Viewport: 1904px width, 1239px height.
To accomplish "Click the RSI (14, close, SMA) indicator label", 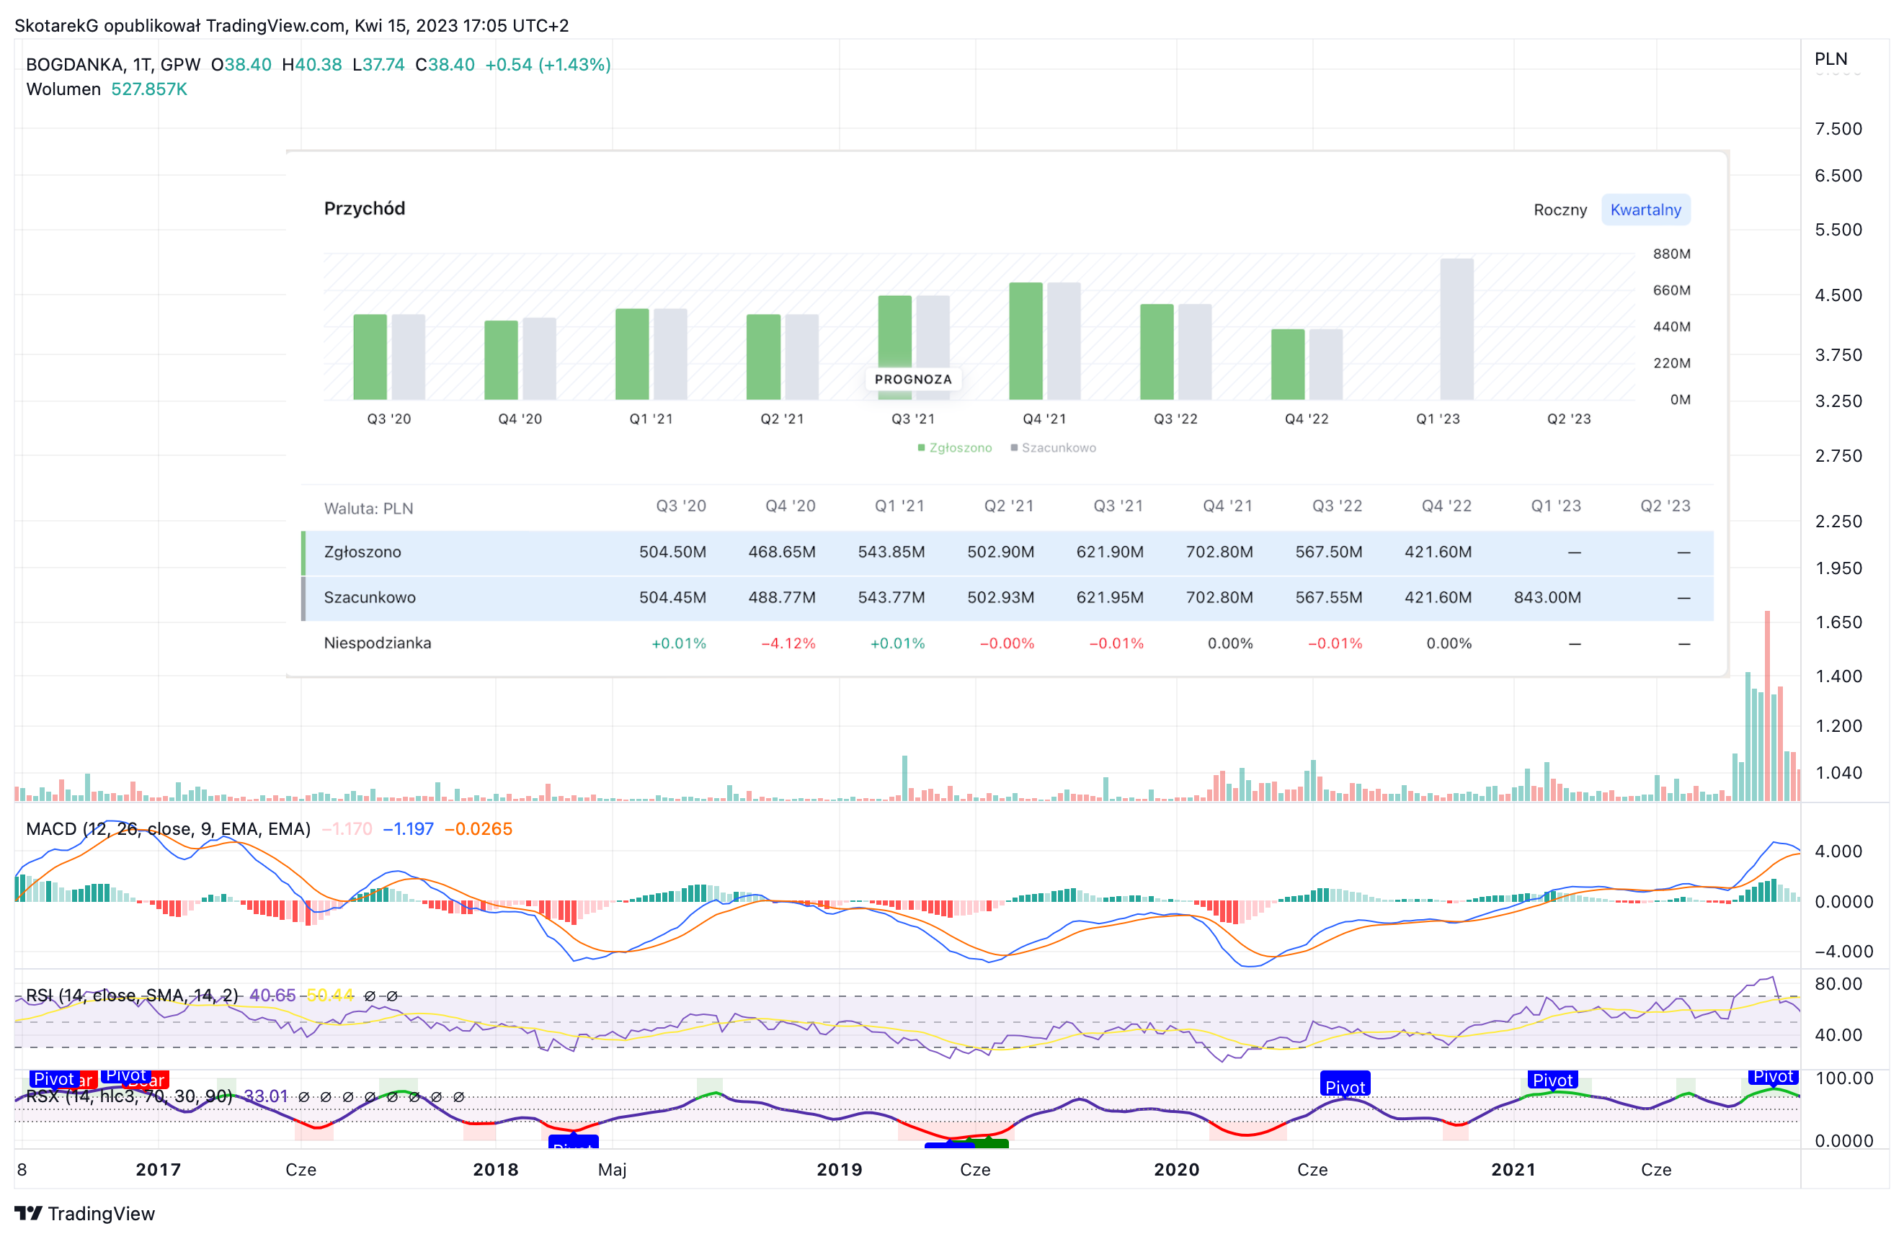I will tap(132, 995).
